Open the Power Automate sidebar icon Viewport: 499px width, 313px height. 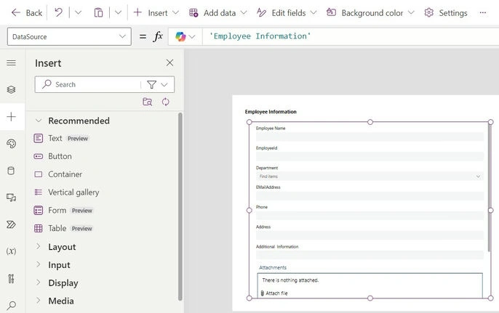11,224
